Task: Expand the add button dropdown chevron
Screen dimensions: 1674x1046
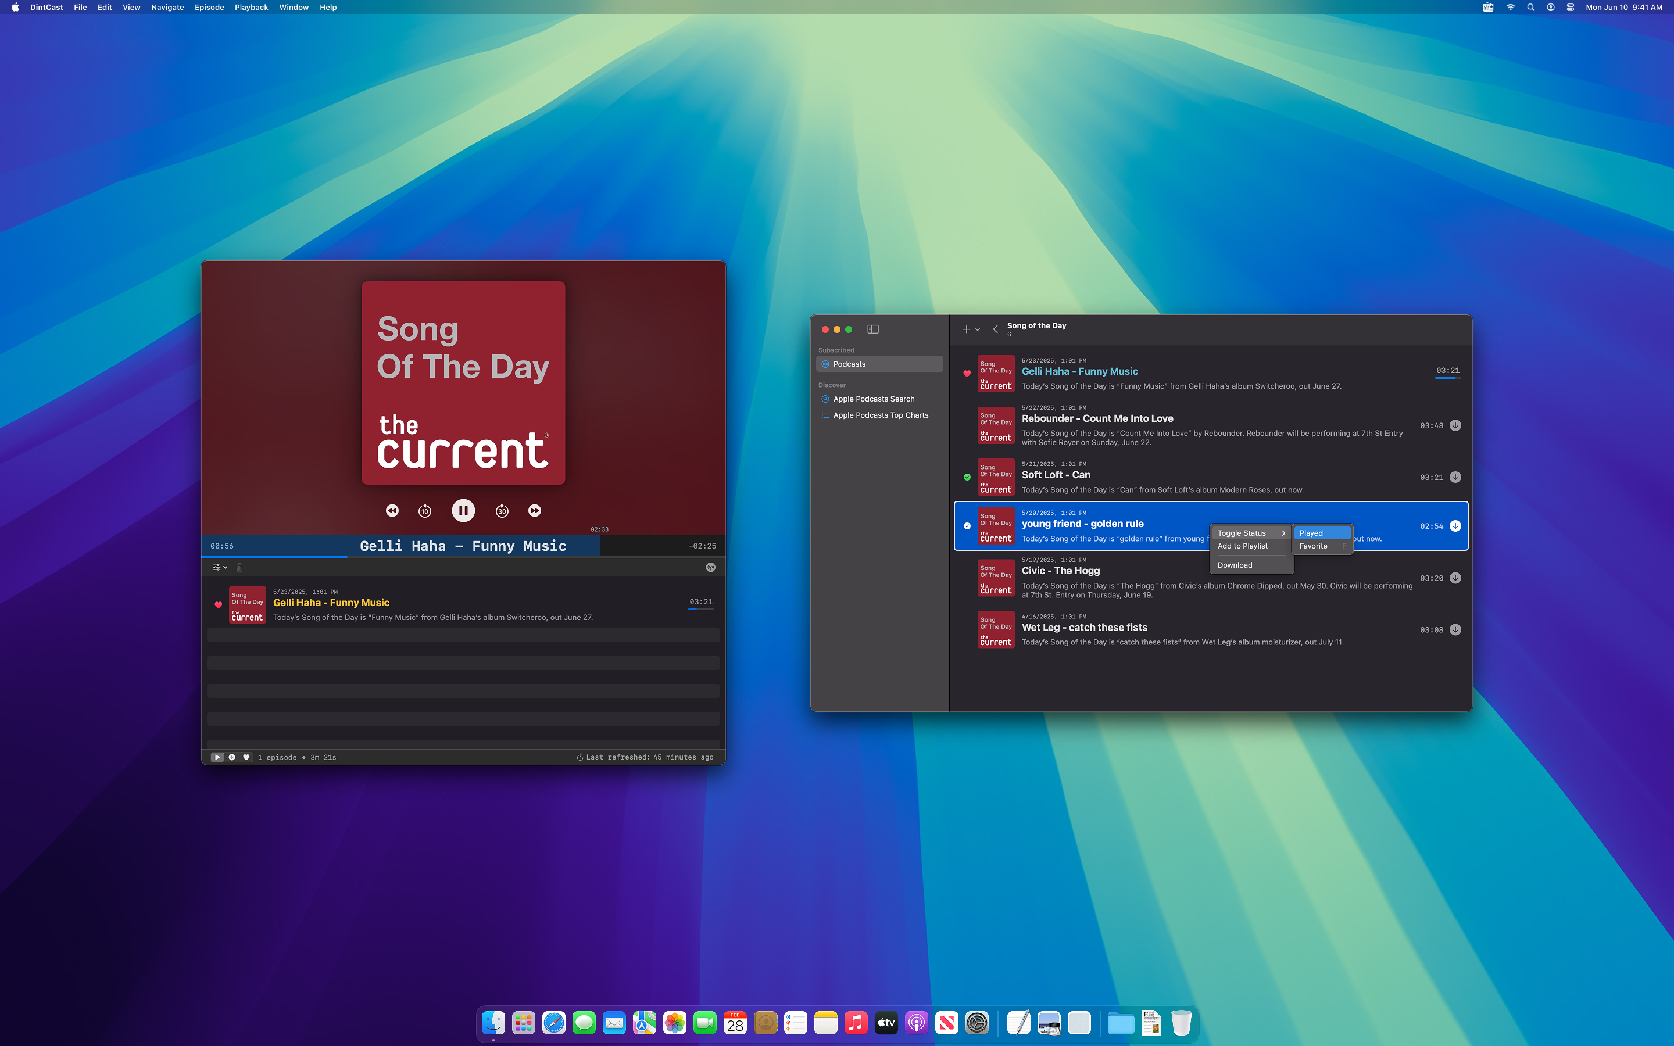Action: click(978, 330)
